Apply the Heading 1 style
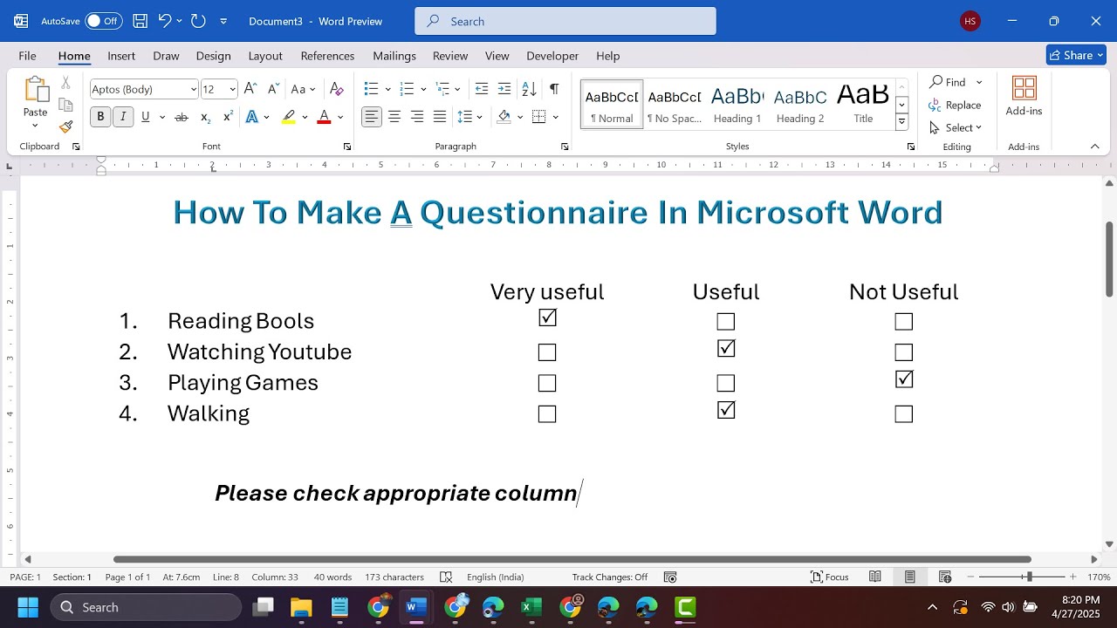This screenshot has height=628, width=1117. (737, 105)
